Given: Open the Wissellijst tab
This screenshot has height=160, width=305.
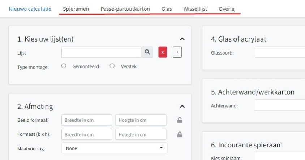Looking at the screenshot, I should point(195,9).
